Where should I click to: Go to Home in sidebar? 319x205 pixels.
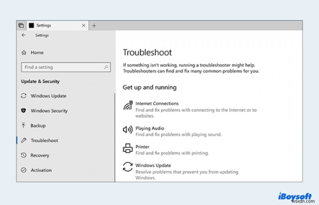coord(37,52)
